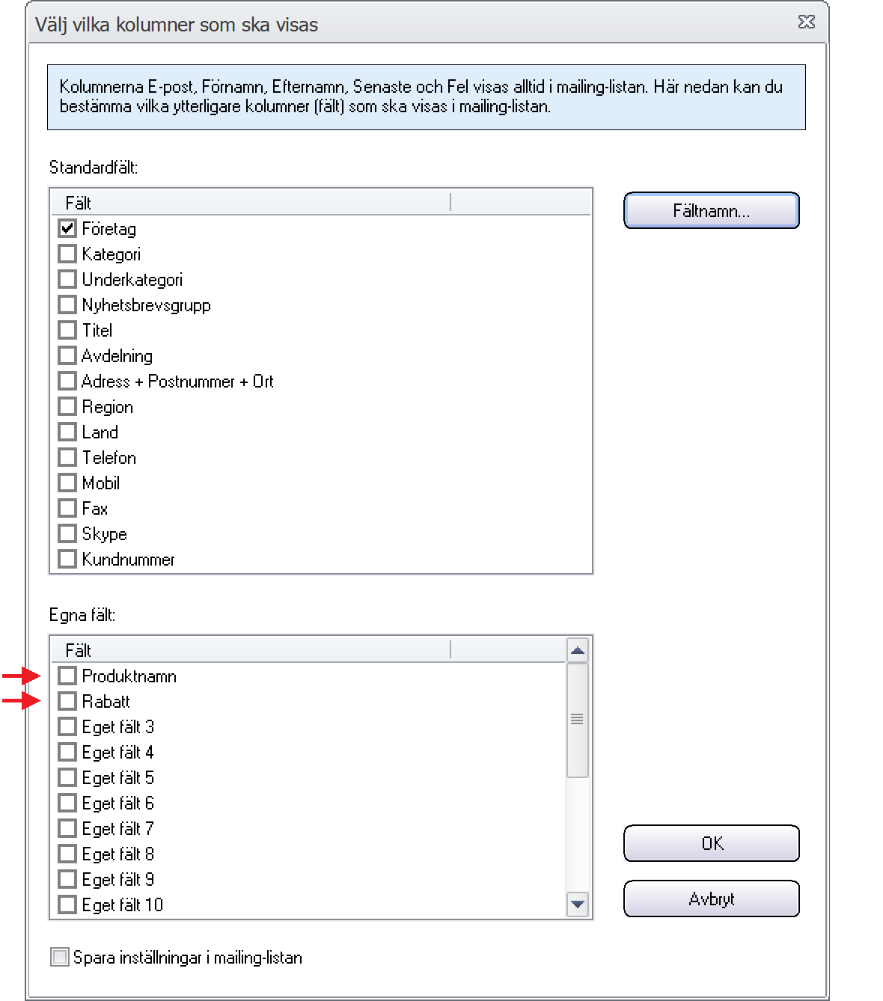The image size is (883, 1001).
Task: Uncheck the Företag checkbox
Action: pyautogui.click(x=67, y=228)
